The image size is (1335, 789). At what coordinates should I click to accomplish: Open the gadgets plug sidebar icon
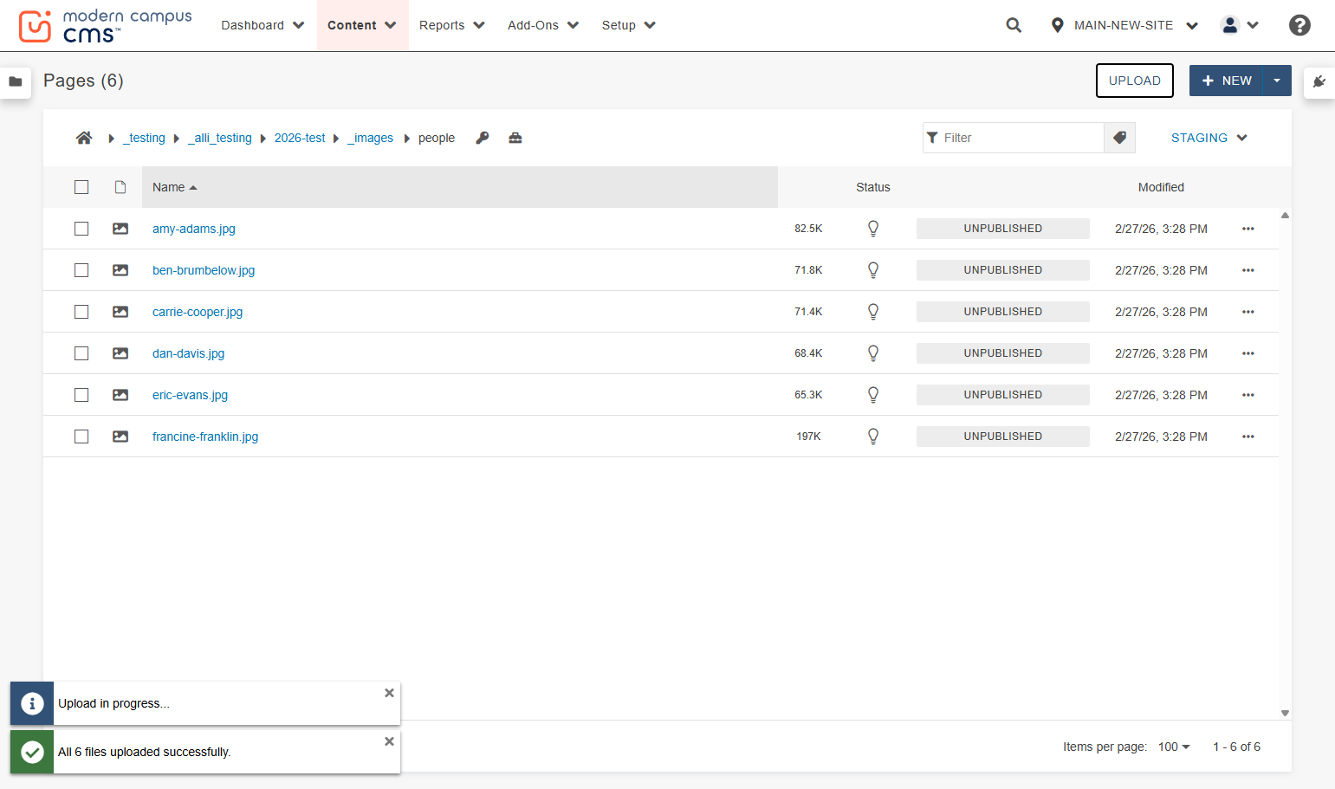1319,81
